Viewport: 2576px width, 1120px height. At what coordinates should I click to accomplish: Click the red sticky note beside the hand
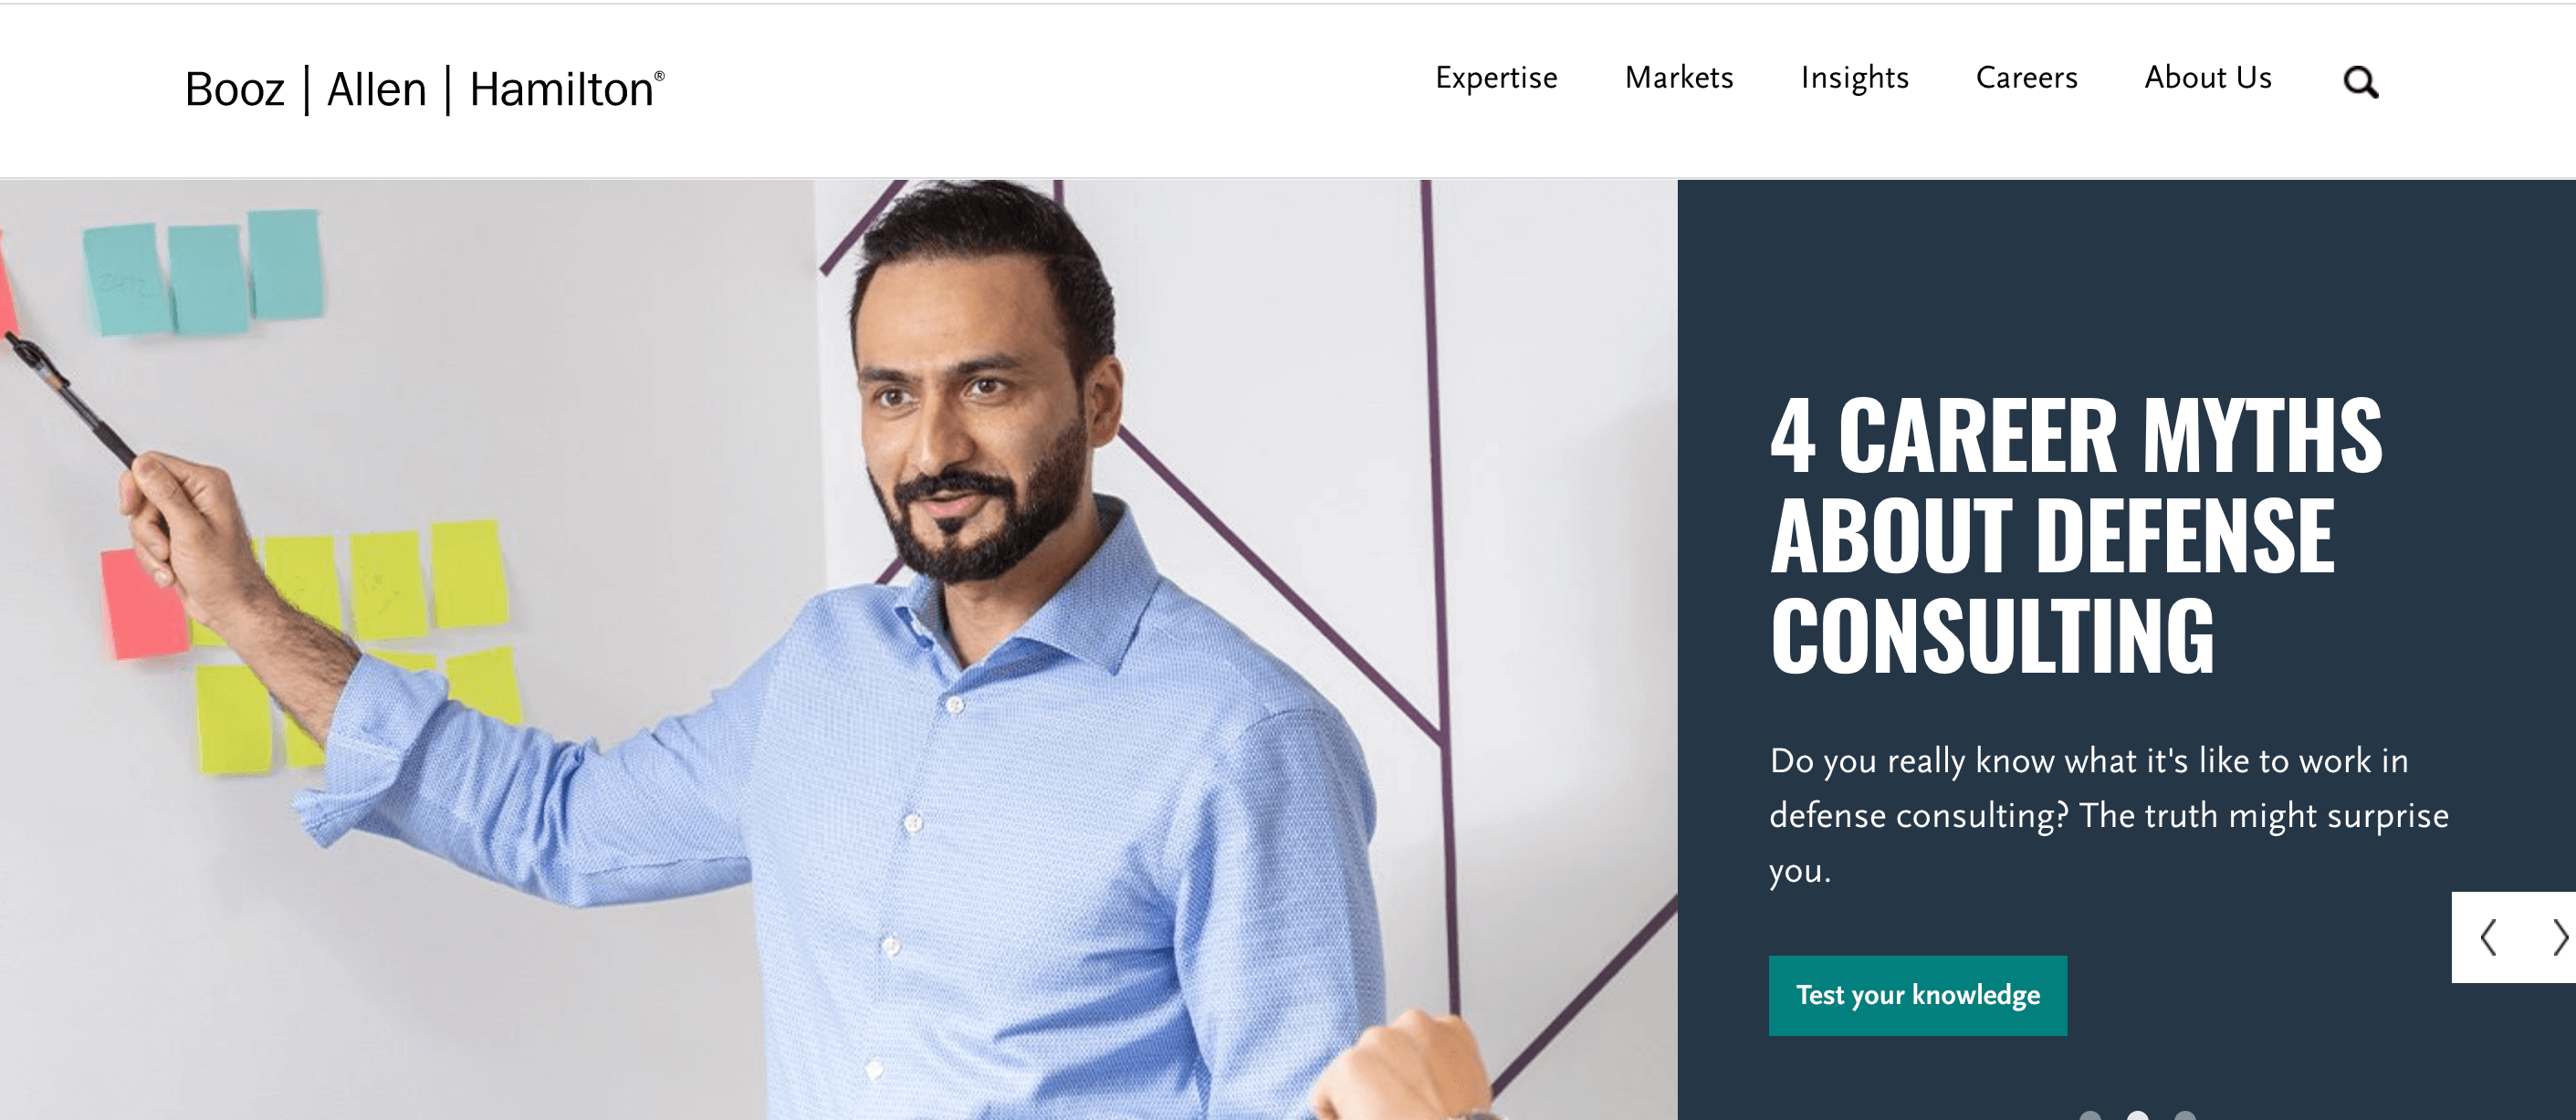click(x=143, y=604)
